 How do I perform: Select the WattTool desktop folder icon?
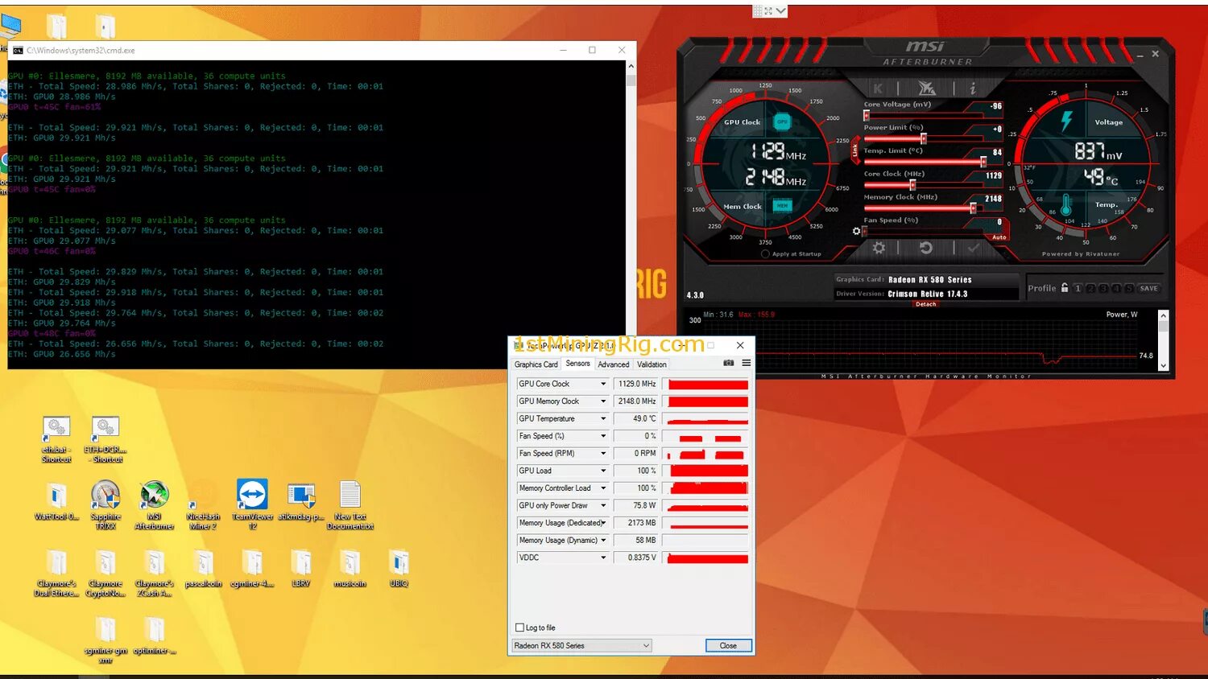point(56,503)
